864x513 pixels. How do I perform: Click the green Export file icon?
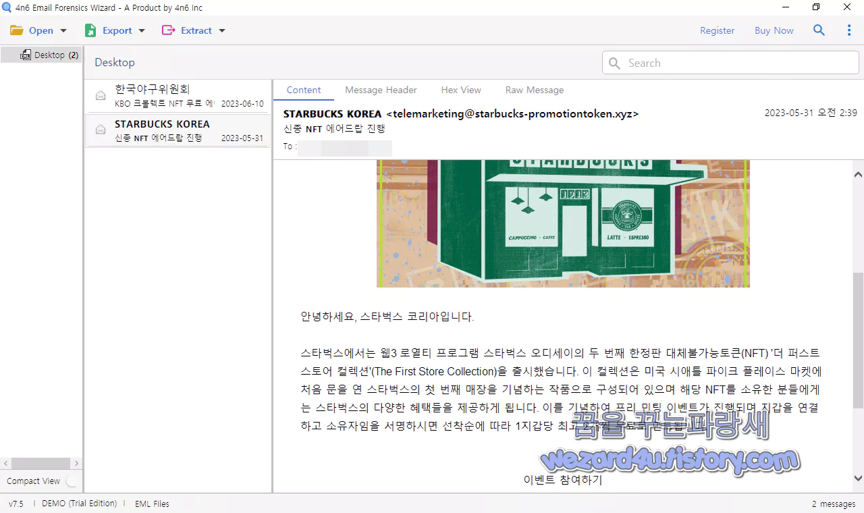pos(90,30)
